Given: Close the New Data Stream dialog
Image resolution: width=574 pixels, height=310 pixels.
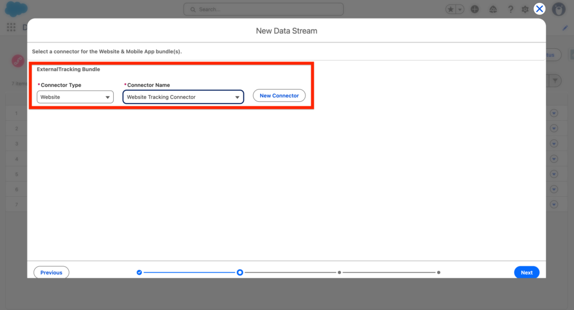Looking at the screenshot, I should point(539,8).
